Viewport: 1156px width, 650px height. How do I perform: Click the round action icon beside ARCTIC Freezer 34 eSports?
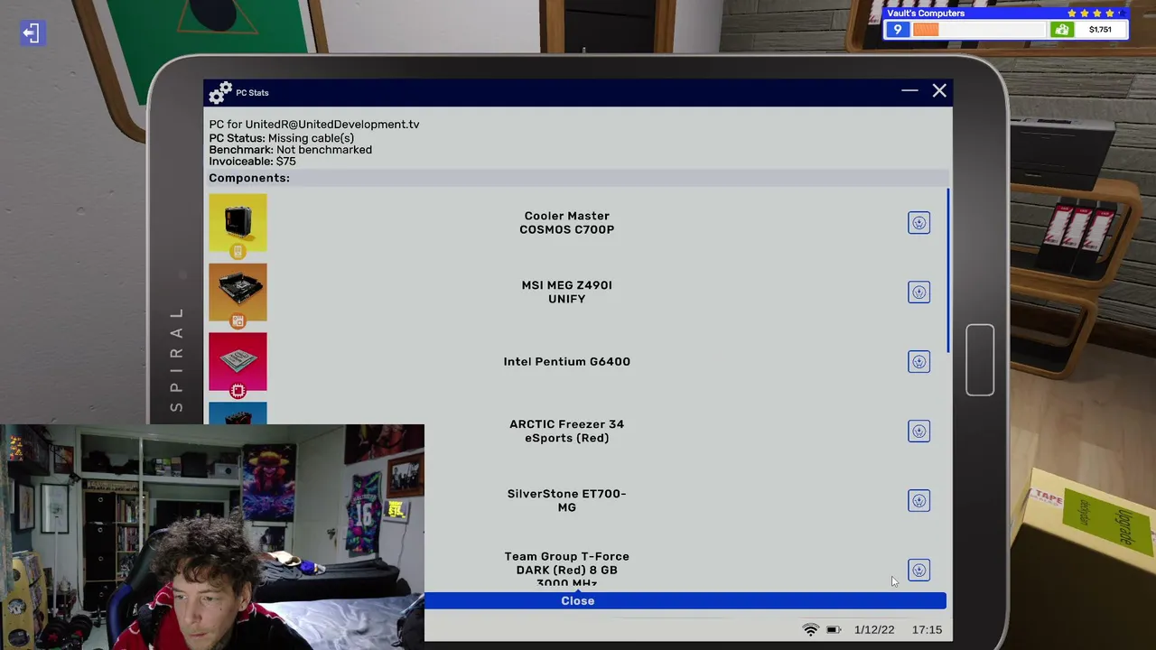coord(918,432)
